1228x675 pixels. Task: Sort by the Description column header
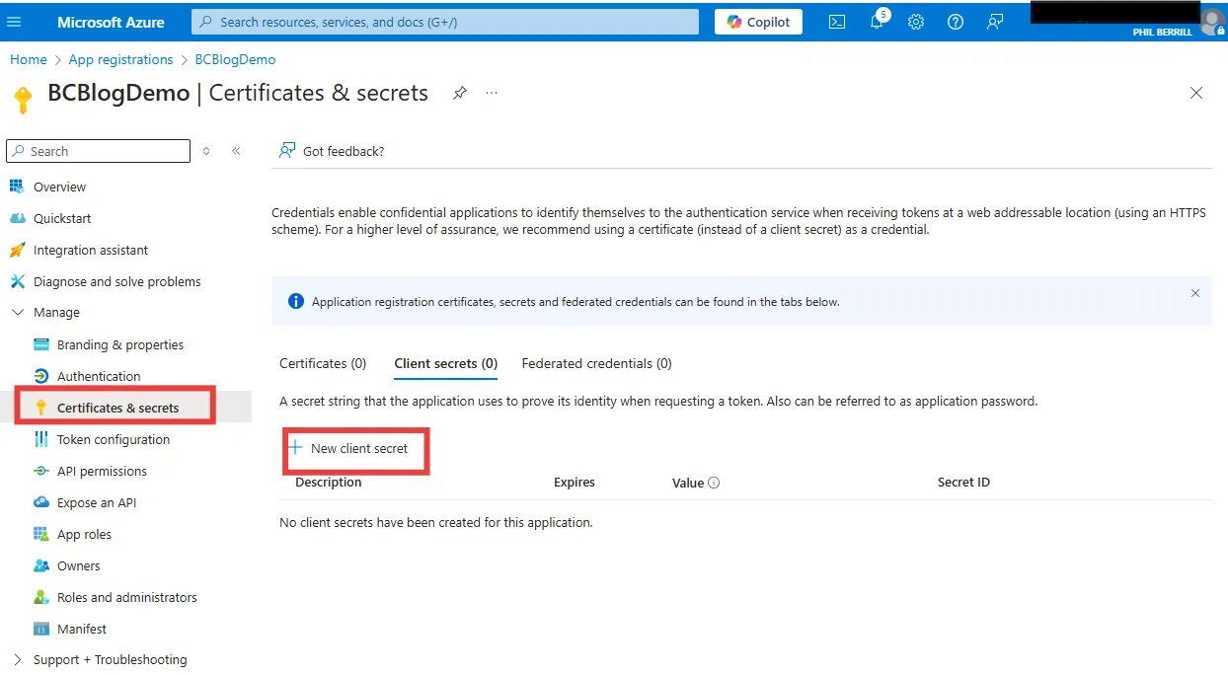[329, 483]
